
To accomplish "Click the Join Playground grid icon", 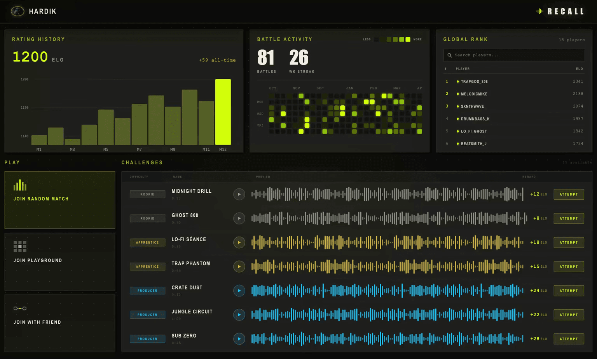I will coord(20,247).
